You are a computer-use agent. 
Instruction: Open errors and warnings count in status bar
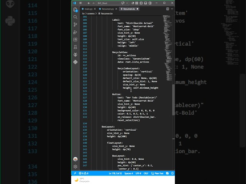(x=84, y=173)
